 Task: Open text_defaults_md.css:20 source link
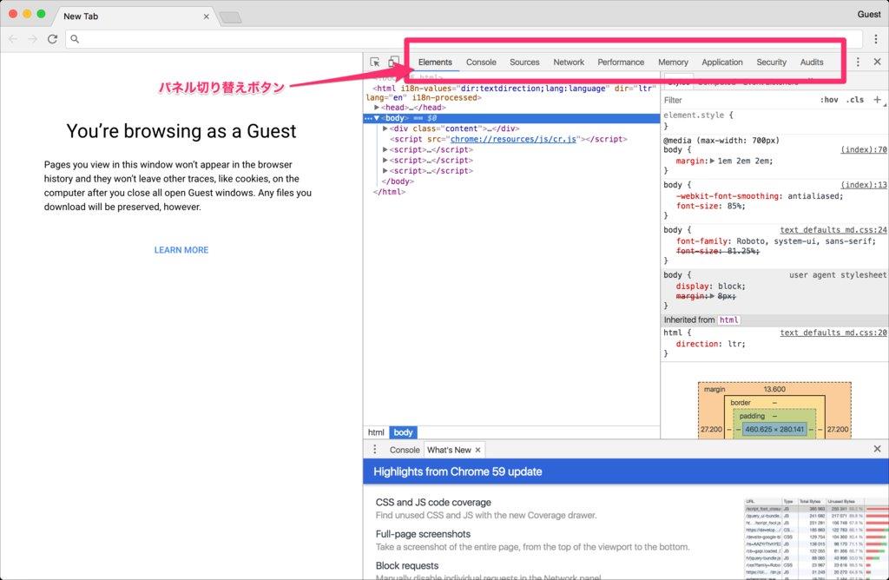[833, 333]
